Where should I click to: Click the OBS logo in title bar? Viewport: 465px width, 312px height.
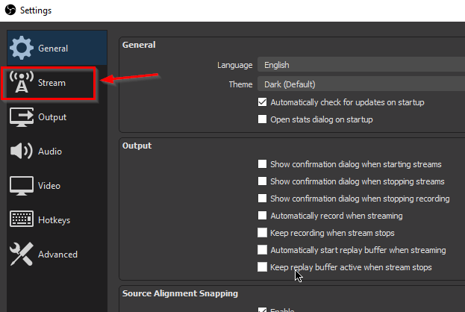[x=10, y=10]
